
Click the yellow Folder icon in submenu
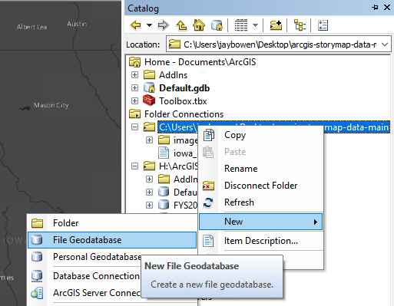38,223
